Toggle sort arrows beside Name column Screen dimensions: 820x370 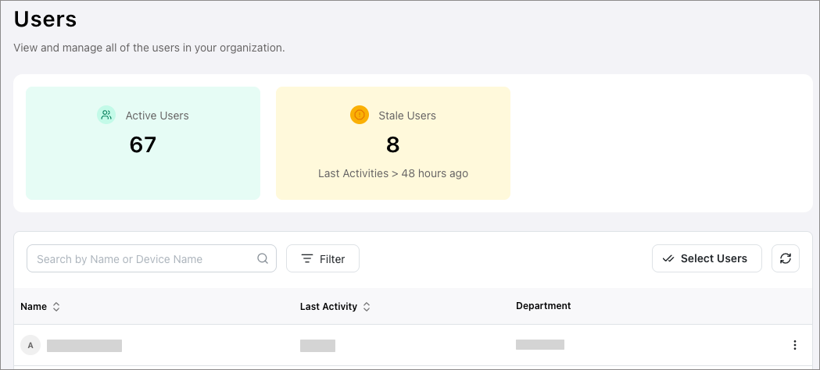click(x=56, y=307)
